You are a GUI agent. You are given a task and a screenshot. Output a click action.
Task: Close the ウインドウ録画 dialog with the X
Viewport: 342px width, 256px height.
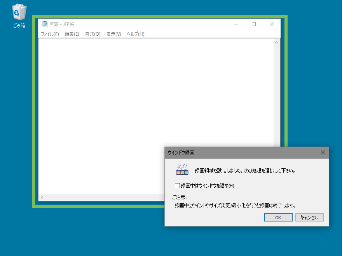coord(323,152)
